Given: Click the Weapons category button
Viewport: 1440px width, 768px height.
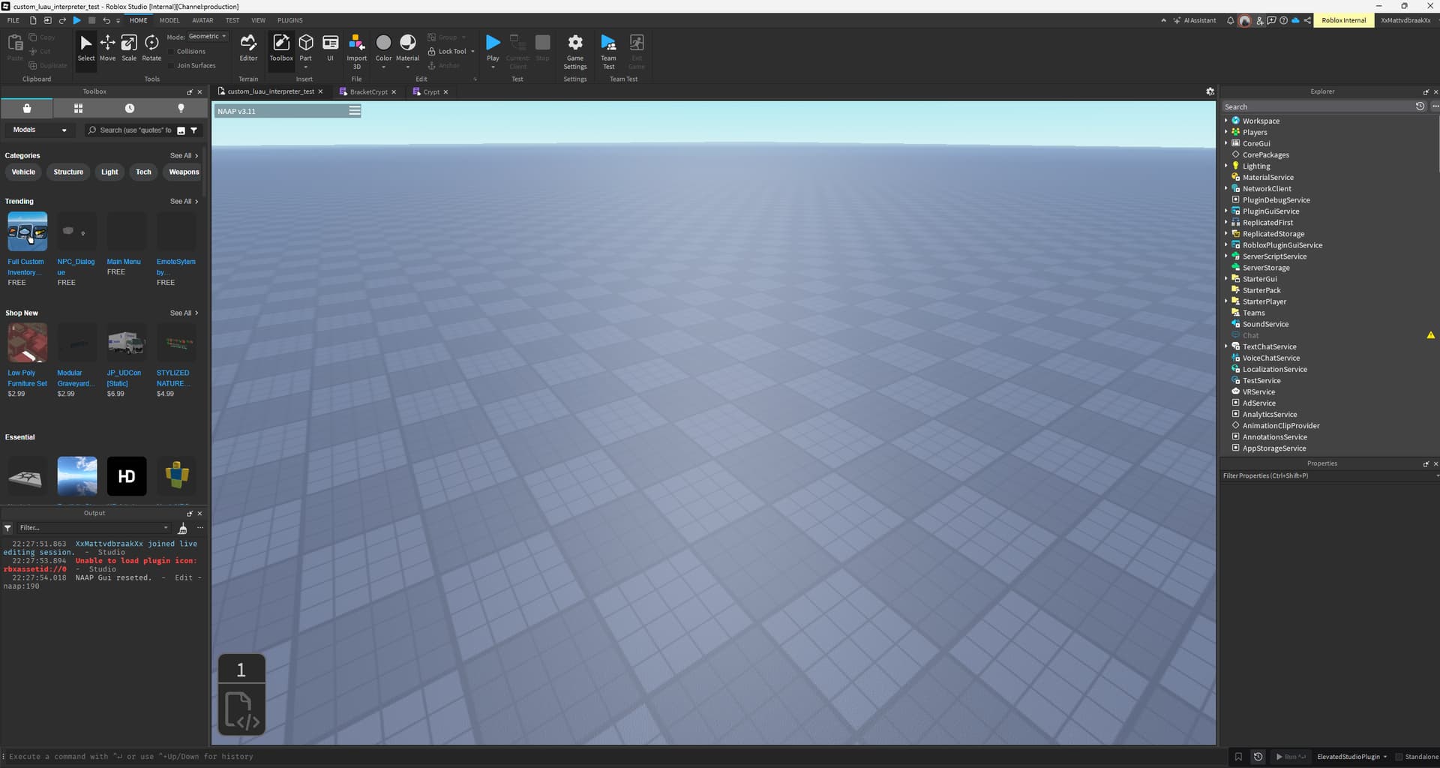Looking at the screenshot, I should (182, 172).
